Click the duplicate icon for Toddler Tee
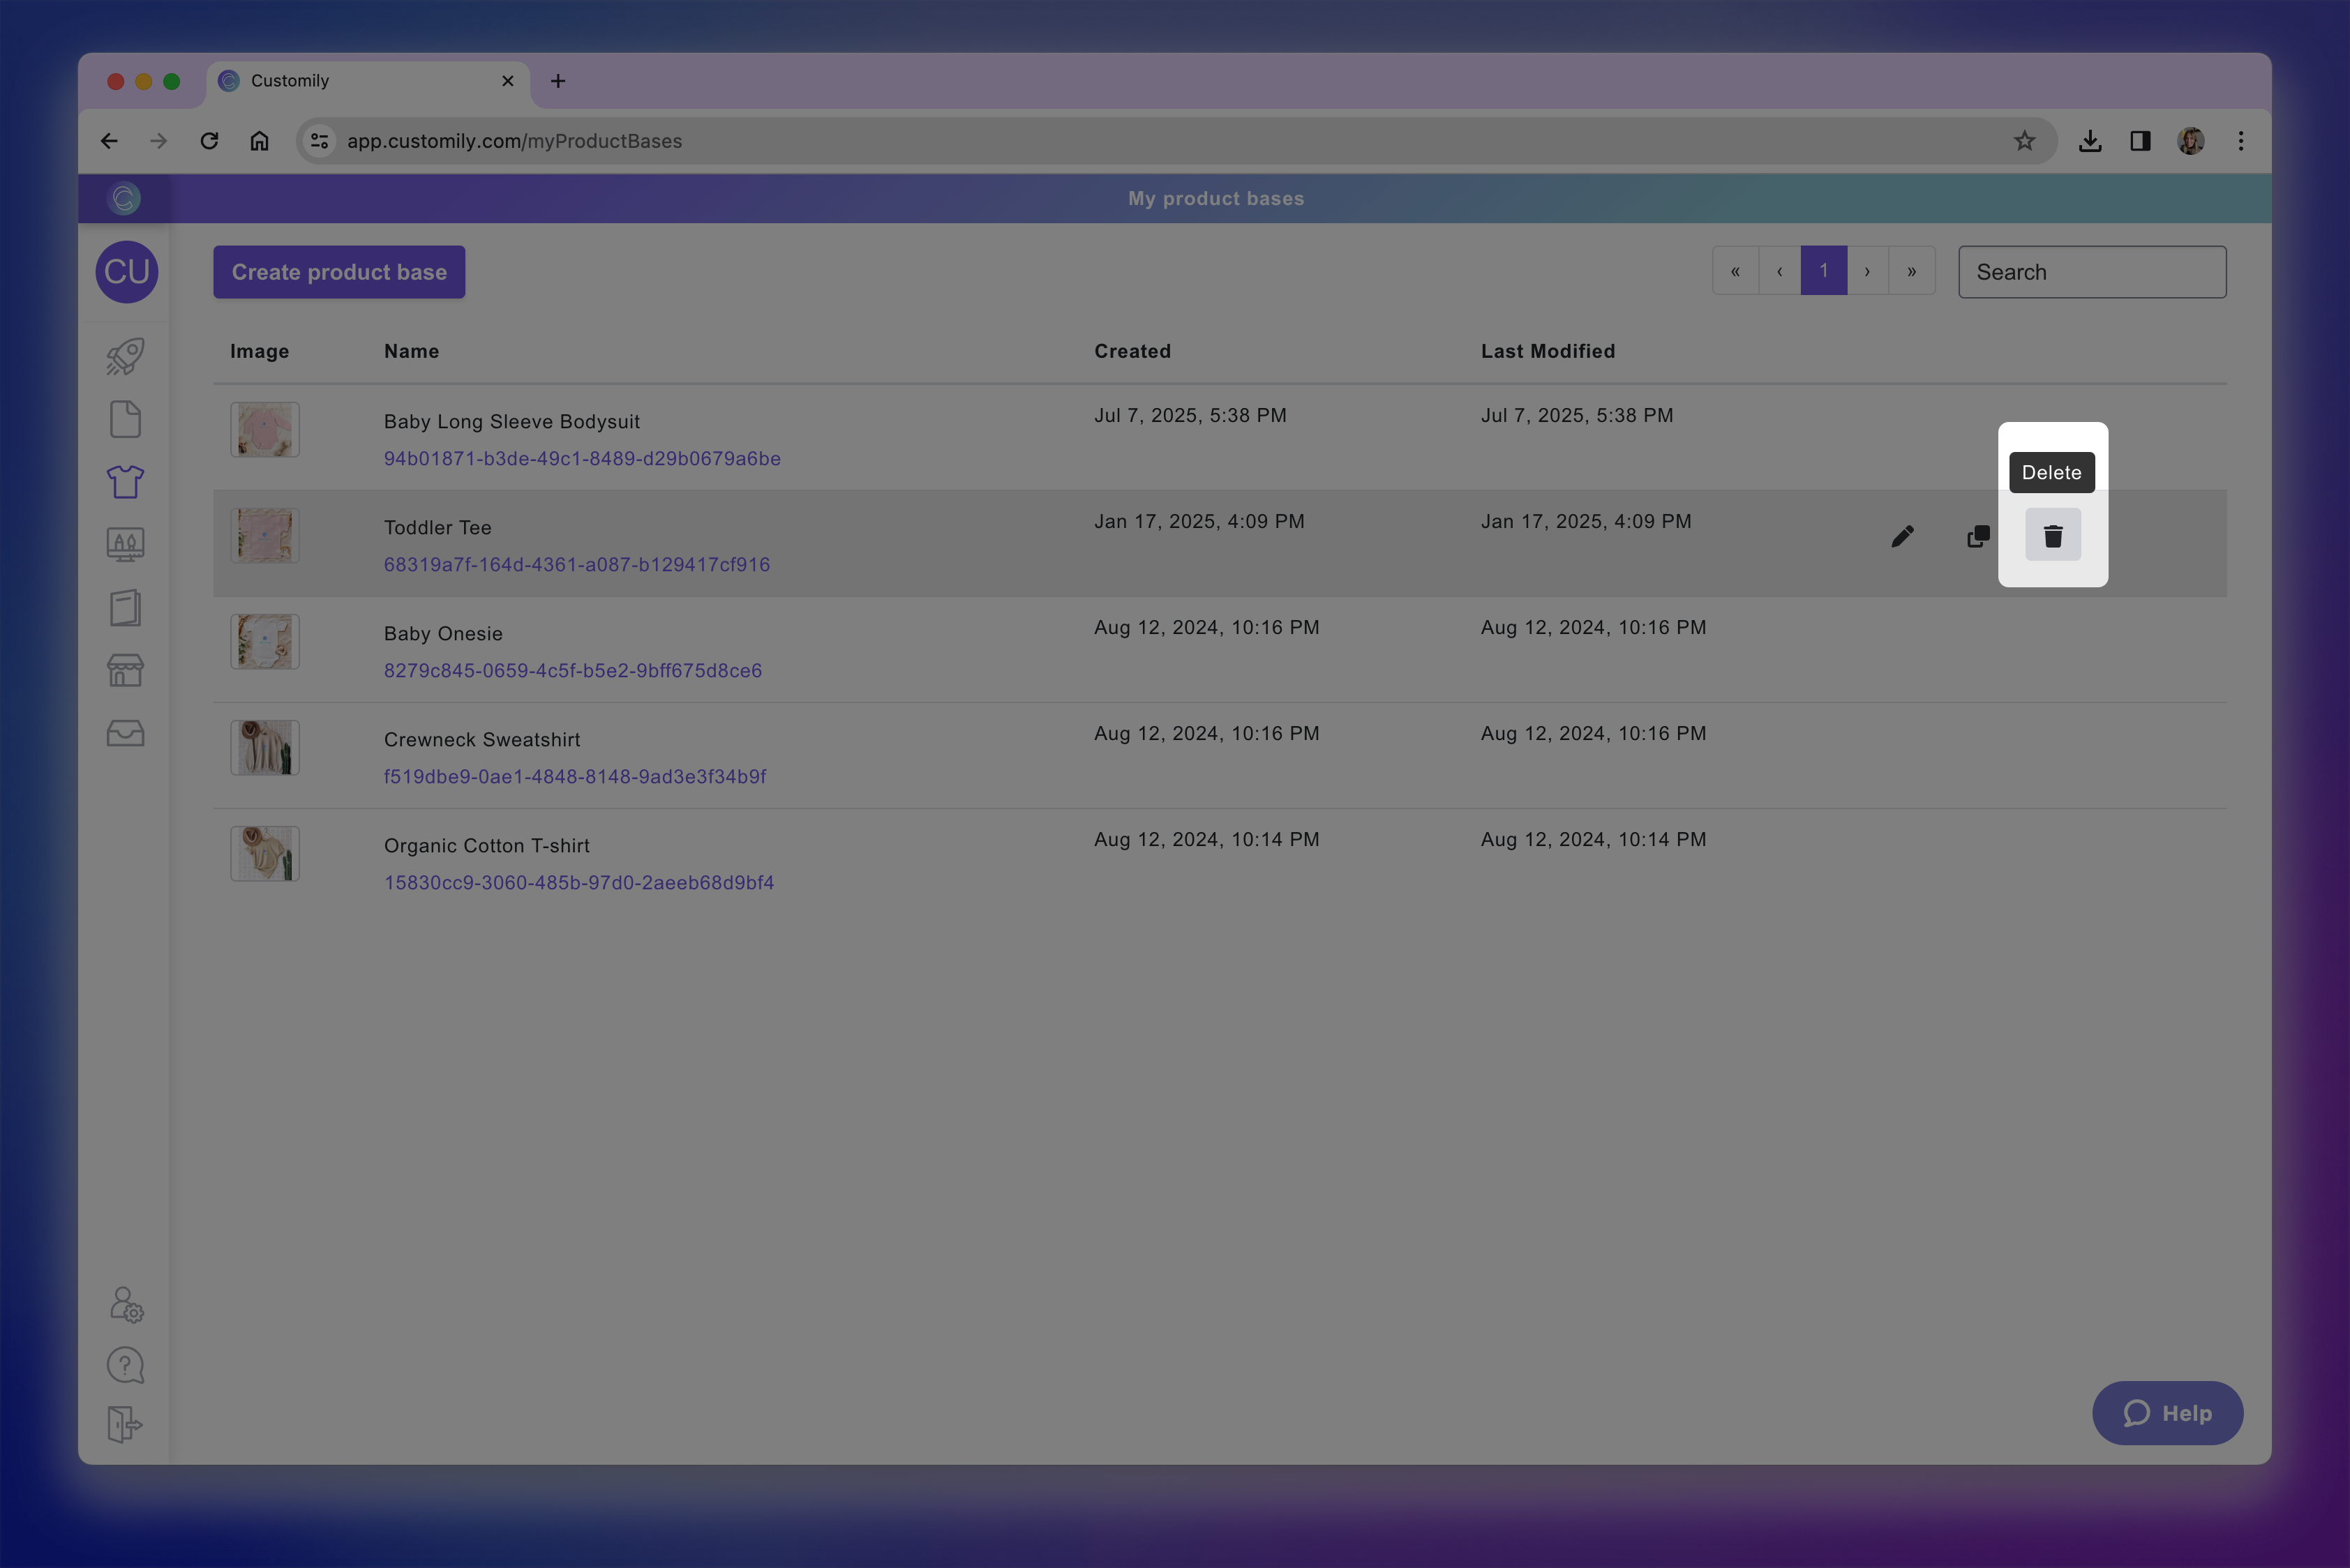 tap(1977, 536)
